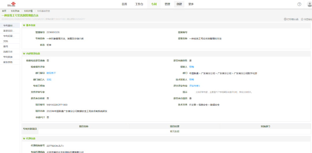This screenshot has height=153, width=312.
Task: Select the 专利 navigation tab
Action: pyautogui.click(x=154, y=4)
